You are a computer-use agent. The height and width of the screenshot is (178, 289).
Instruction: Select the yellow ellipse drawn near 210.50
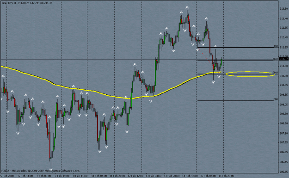[250, 74]
